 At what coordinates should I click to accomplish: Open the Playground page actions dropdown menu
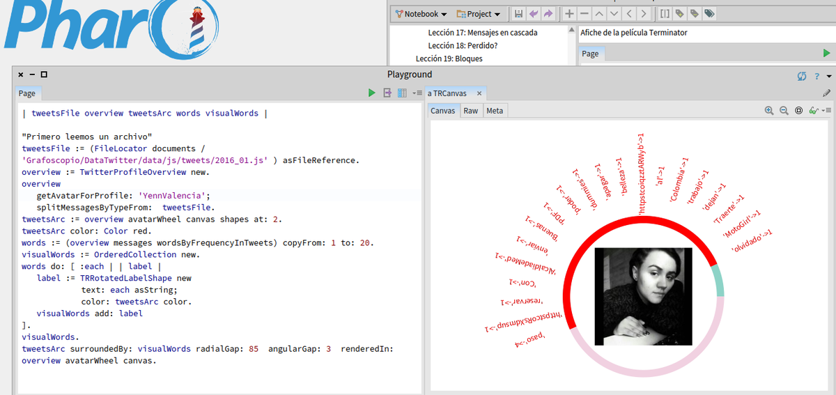click(417, 93)
